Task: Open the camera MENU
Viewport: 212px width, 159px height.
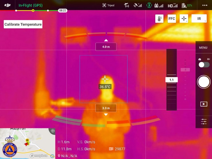Action: click(x=203, y=48)
